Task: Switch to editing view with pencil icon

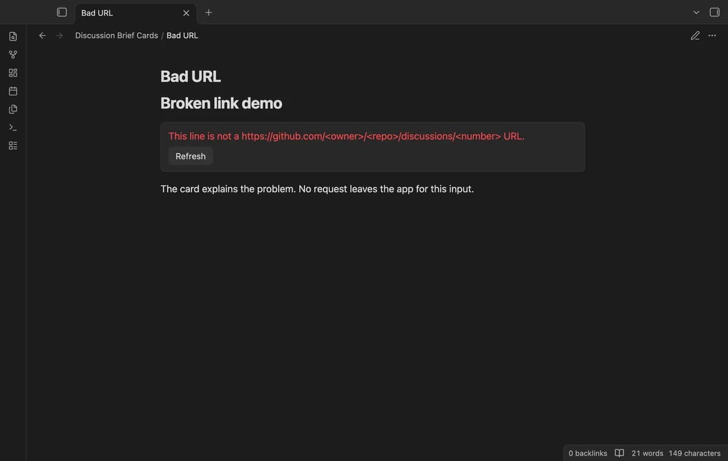Action: (x=695, y=35)
